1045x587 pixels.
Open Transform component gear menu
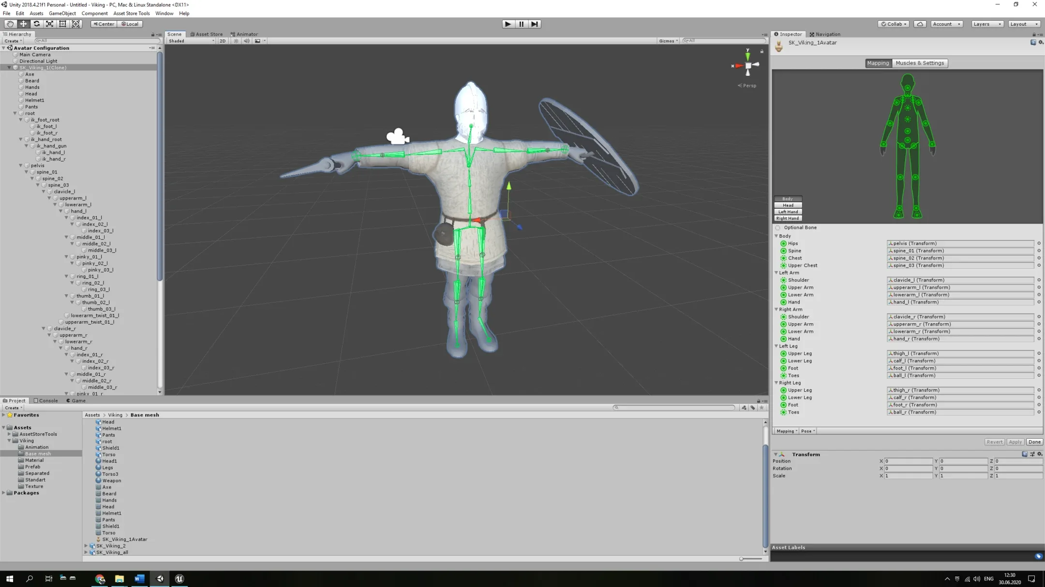click(1040, 454)
